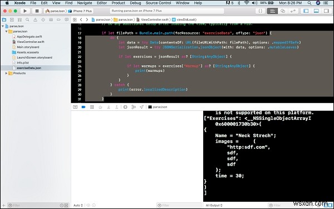Choose the iPhone 7 Plus destination

click(x=80, y=11)
